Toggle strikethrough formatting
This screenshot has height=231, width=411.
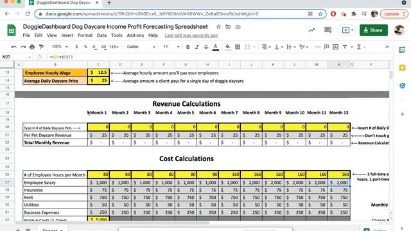coord(206,47)
